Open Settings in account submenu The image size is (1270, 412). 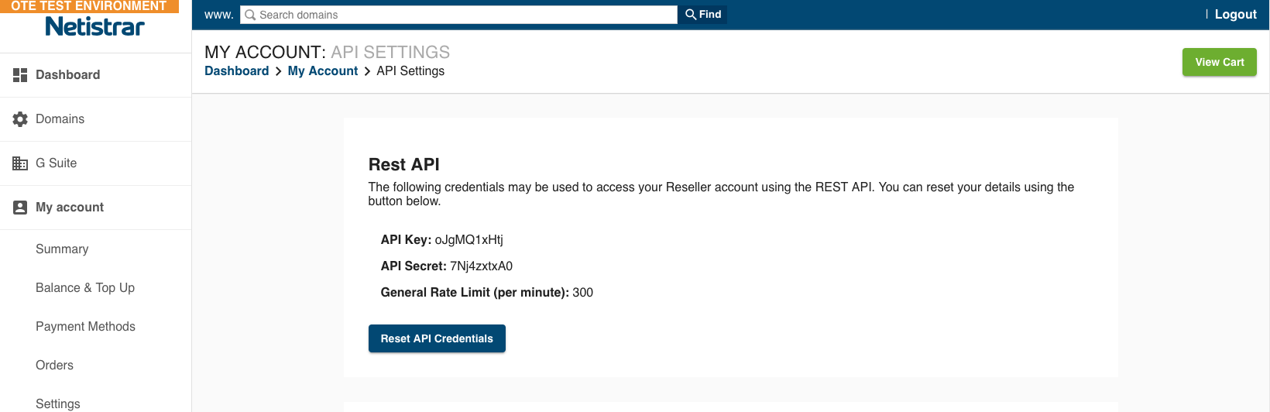(58, 403)
